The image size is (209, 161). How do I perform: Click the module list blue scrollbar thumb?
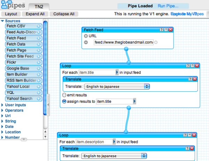point(45,68)
